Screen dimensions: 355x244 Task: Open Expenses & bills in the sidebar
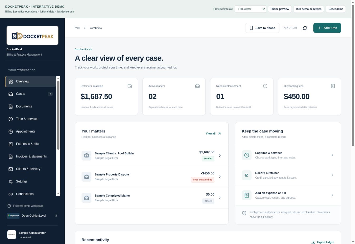point(31,144)
